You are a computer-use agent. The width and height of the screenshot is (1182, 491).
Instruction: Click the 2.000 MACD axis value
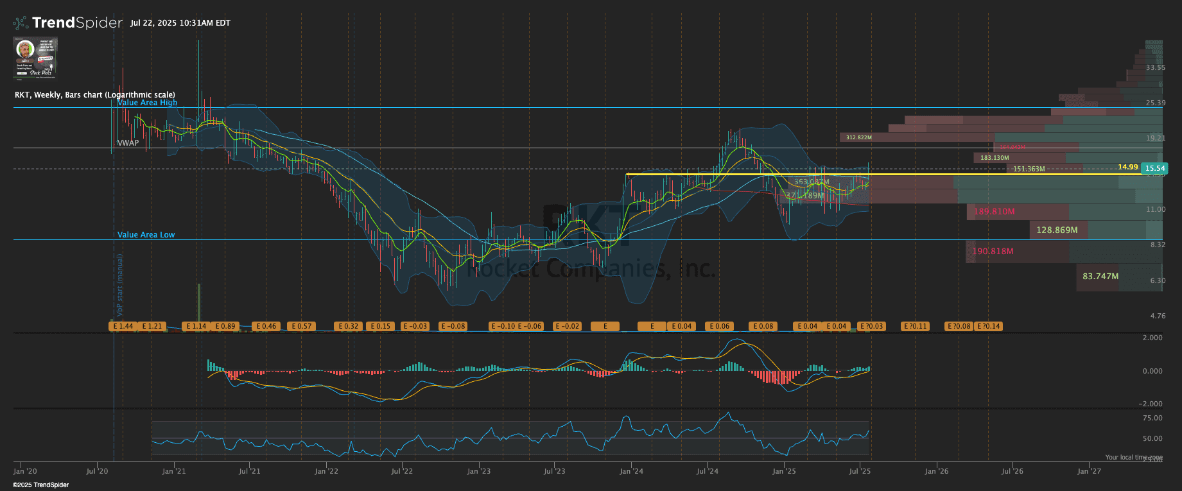coord(1152,338)
